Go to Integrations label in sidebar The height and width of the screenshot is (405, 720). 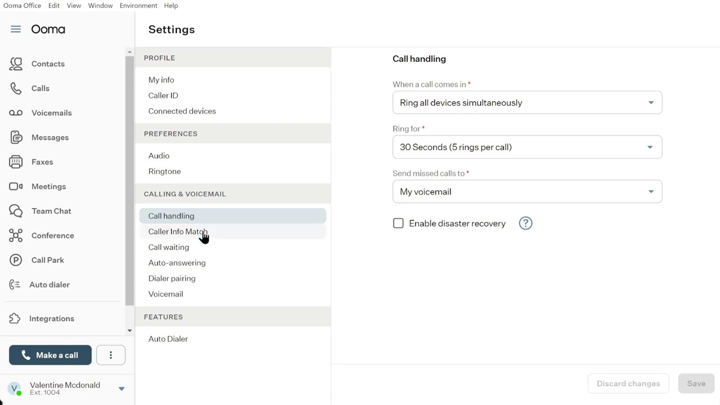tap(52, 318)
